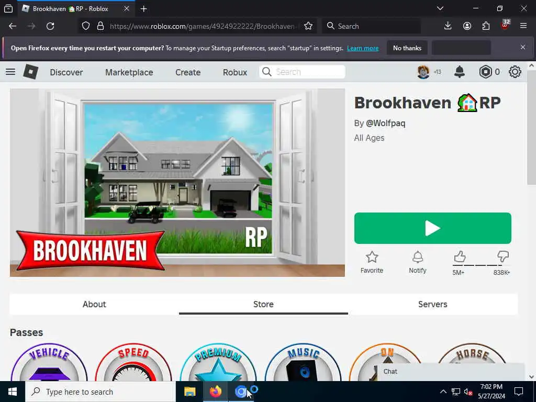This screenshot has width=536, height=402.
Task: Click the thumbs down dislike icon
Action: tap(503, 256)
